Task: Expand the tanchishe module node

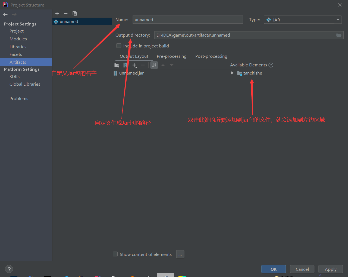Action: [x=232, y=73]
